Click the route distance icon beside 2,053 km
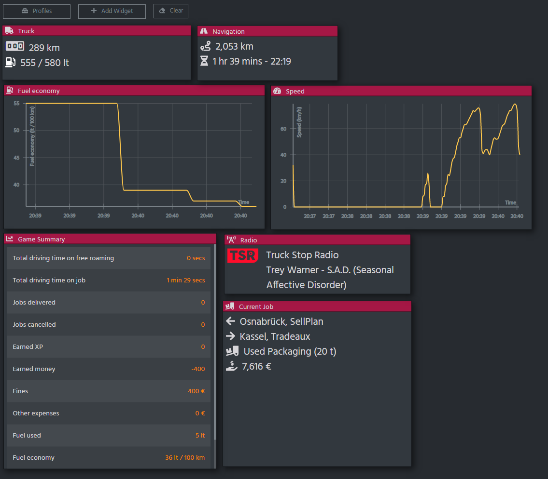This screenshot has height=479, width=548. 206,46
